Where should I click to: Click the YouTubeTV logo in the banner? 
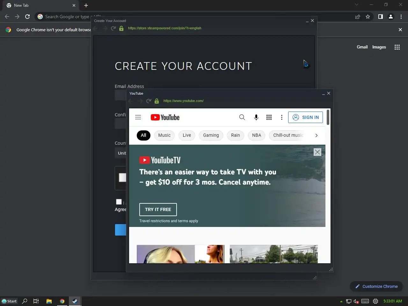coord(160,160)
